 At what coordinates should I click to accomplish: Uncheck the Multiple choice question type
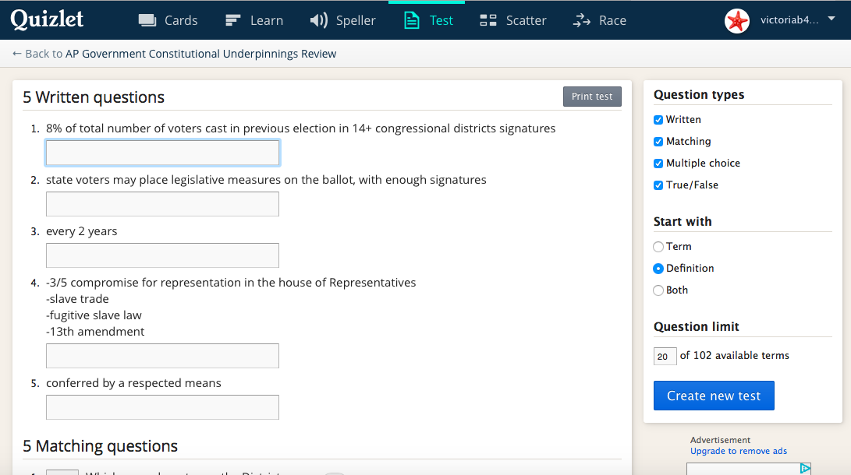coord(658,163)
